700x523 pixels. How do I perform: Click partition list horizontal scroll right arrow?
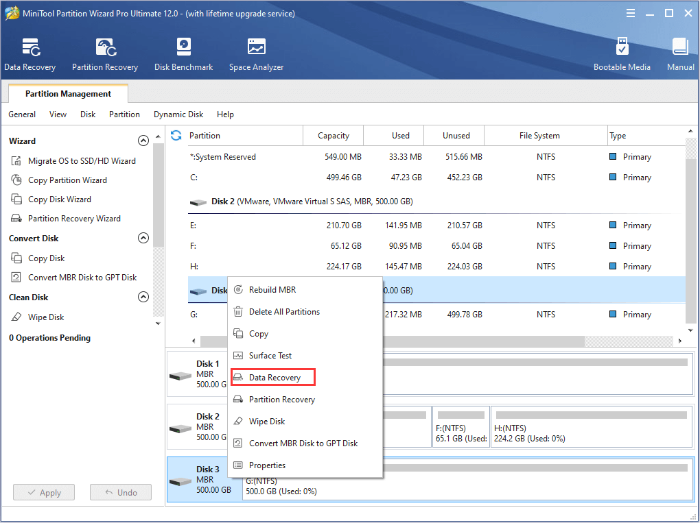[x=680, y=341]
